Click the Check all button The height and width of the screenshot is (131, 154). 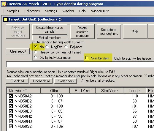coord(17,81)
